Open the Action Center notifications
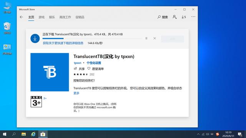The width and height of the screenshot is (246, 138). tap(240, 134)
